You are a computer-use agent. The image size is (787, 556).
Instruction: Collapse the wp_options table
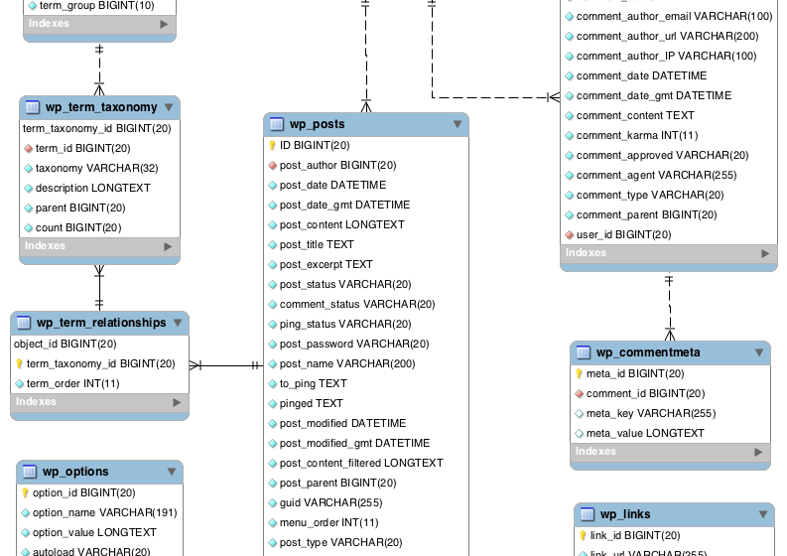tap(172, 472)
